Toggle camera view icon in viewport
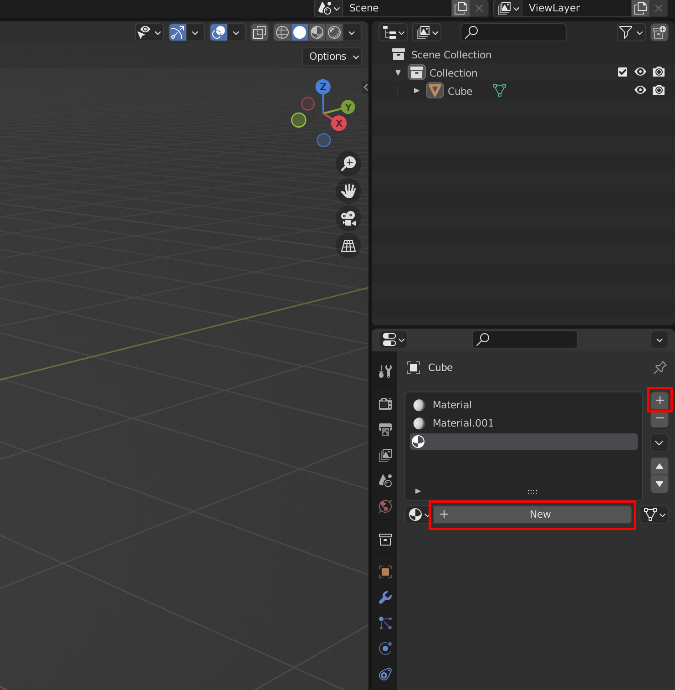The width and height of the screenshot is (675, 690). (348, 218)
